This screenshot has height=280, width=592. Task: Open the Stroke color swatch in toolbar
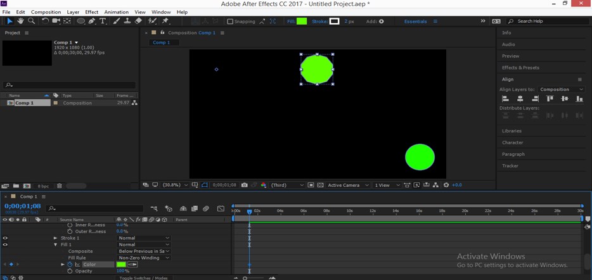tap(335, 22)
